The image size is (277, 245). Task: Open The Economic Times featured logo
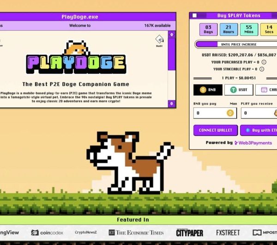coord(136,233)
